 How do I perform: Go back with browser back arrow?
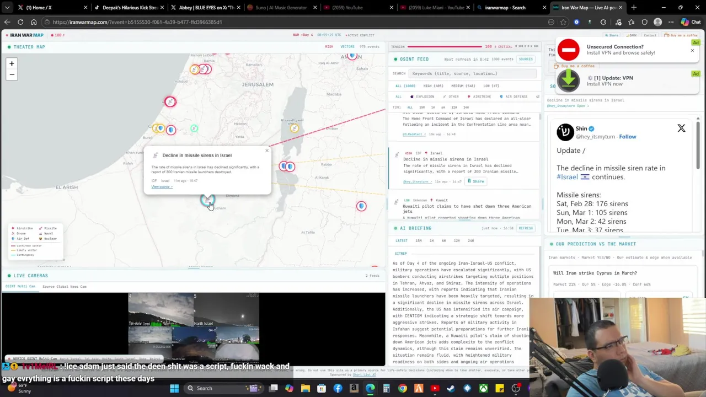pos(7,22)
